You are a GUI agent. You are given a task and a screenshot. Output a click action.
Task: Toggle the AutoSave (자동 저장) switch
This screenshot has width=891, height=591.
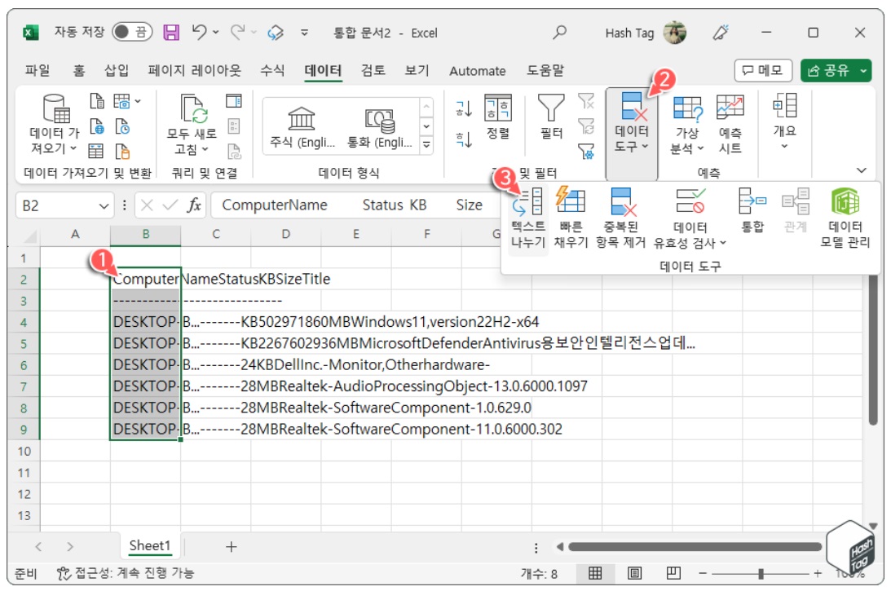tap(132, 32)
